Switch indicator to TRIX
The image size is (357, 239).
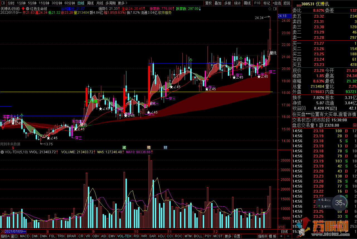pos(61,236)
